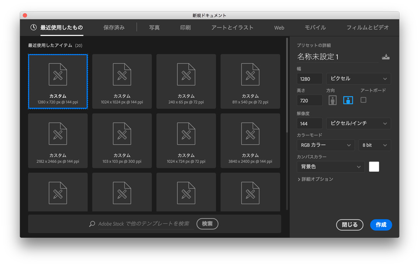Image resolution: width=419 pixels, height=266 pixels.
Task: Switch to モバイル tab
Action: [x=315, y=27]
